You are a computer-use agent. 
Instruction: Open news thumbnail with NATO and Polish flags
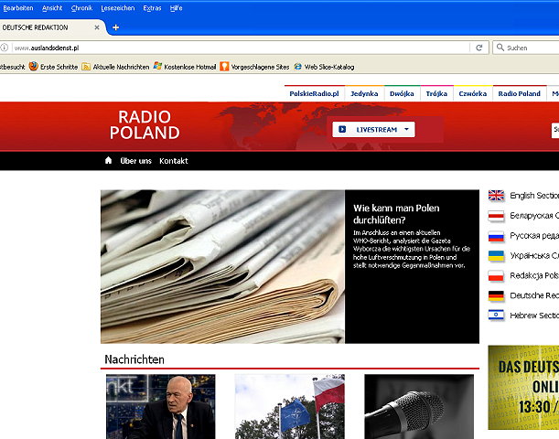(290, 407)
